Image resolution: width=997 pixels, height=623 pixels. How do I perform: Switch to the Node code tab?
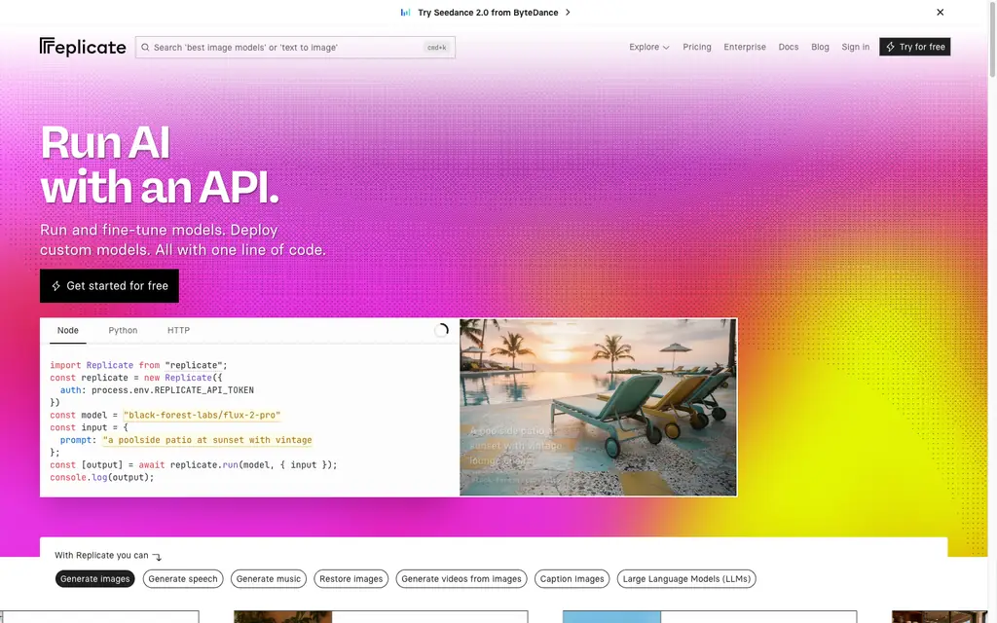click(x=68, y=331)
